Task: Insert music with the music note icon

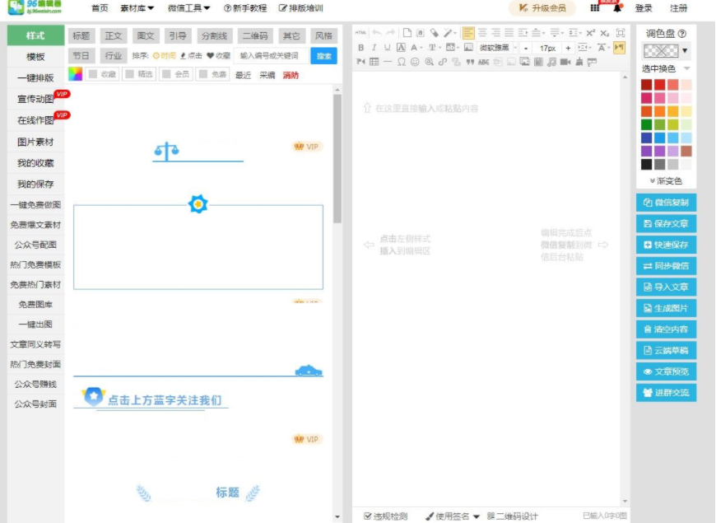Action: coord(551,62)
